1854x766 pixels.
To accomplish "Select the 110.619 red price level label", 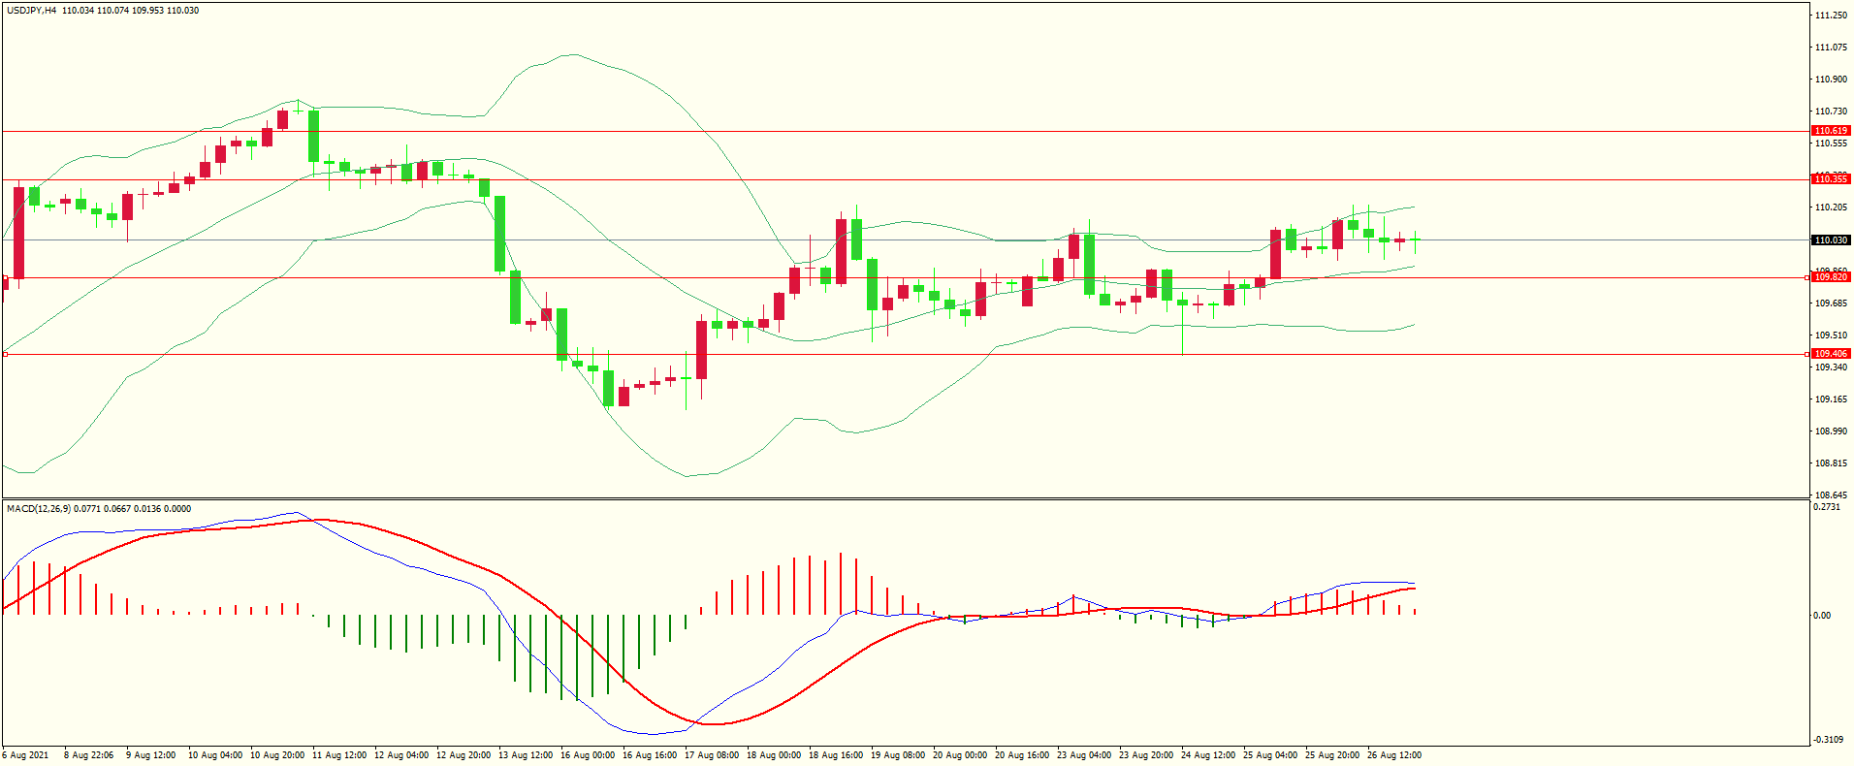I will (1831, 131).
